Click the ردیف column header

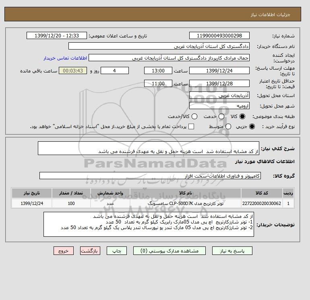[x=288, y=193]
